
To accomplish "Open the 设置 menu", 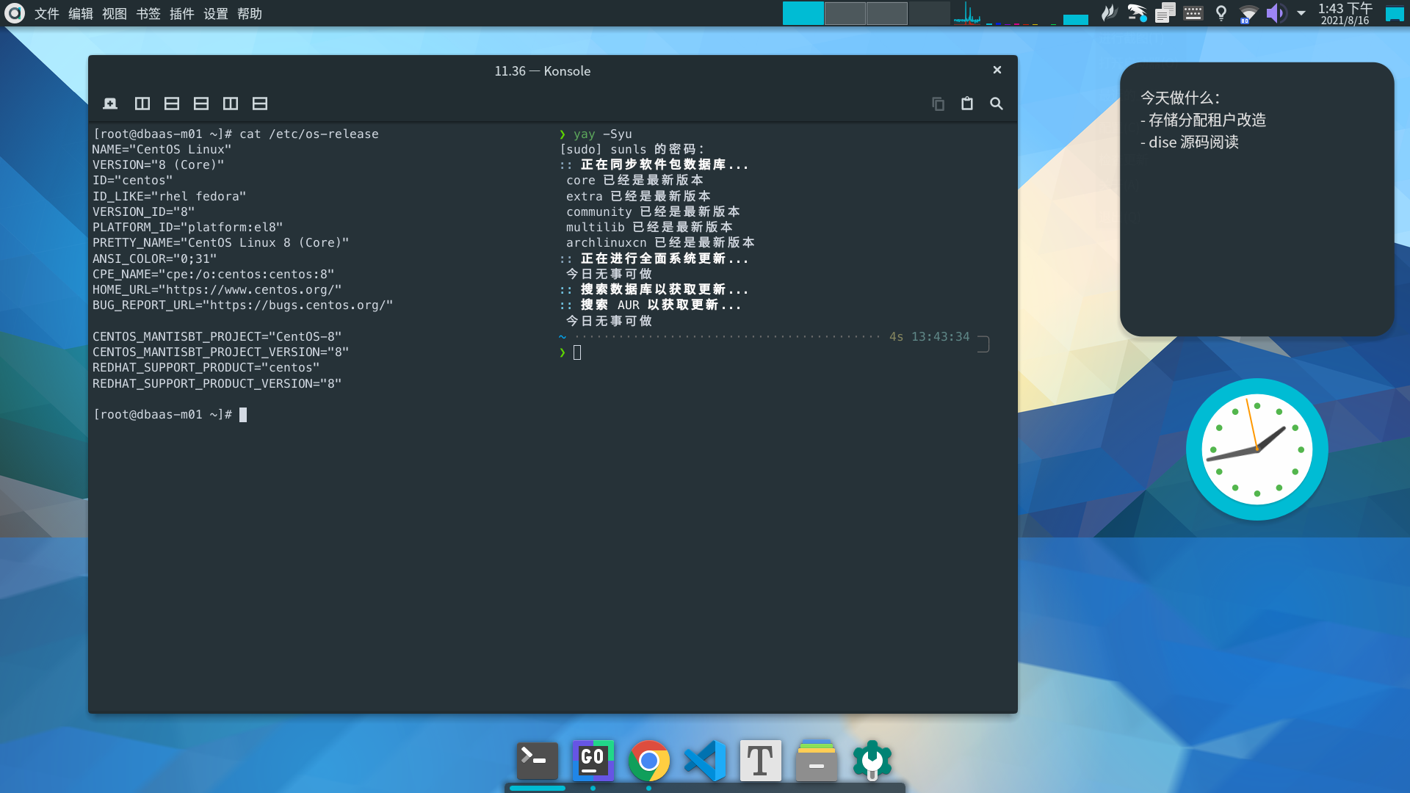I will coord(216,14).
